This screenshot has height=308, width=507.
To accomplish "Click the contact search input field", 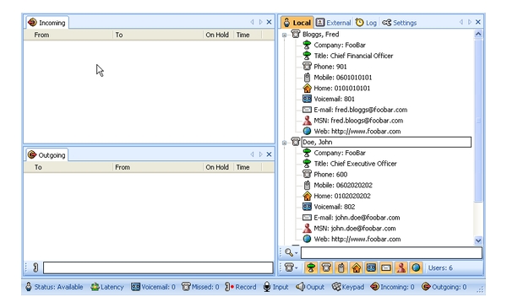I will tap(391, 253).
